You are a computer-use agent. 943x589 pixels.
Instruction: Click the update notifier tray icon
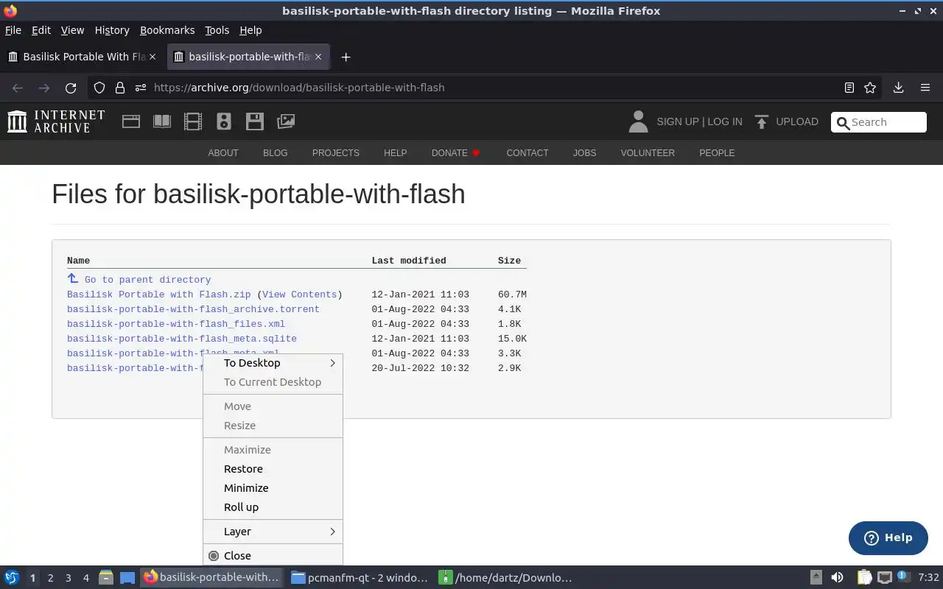coord(904,577)
